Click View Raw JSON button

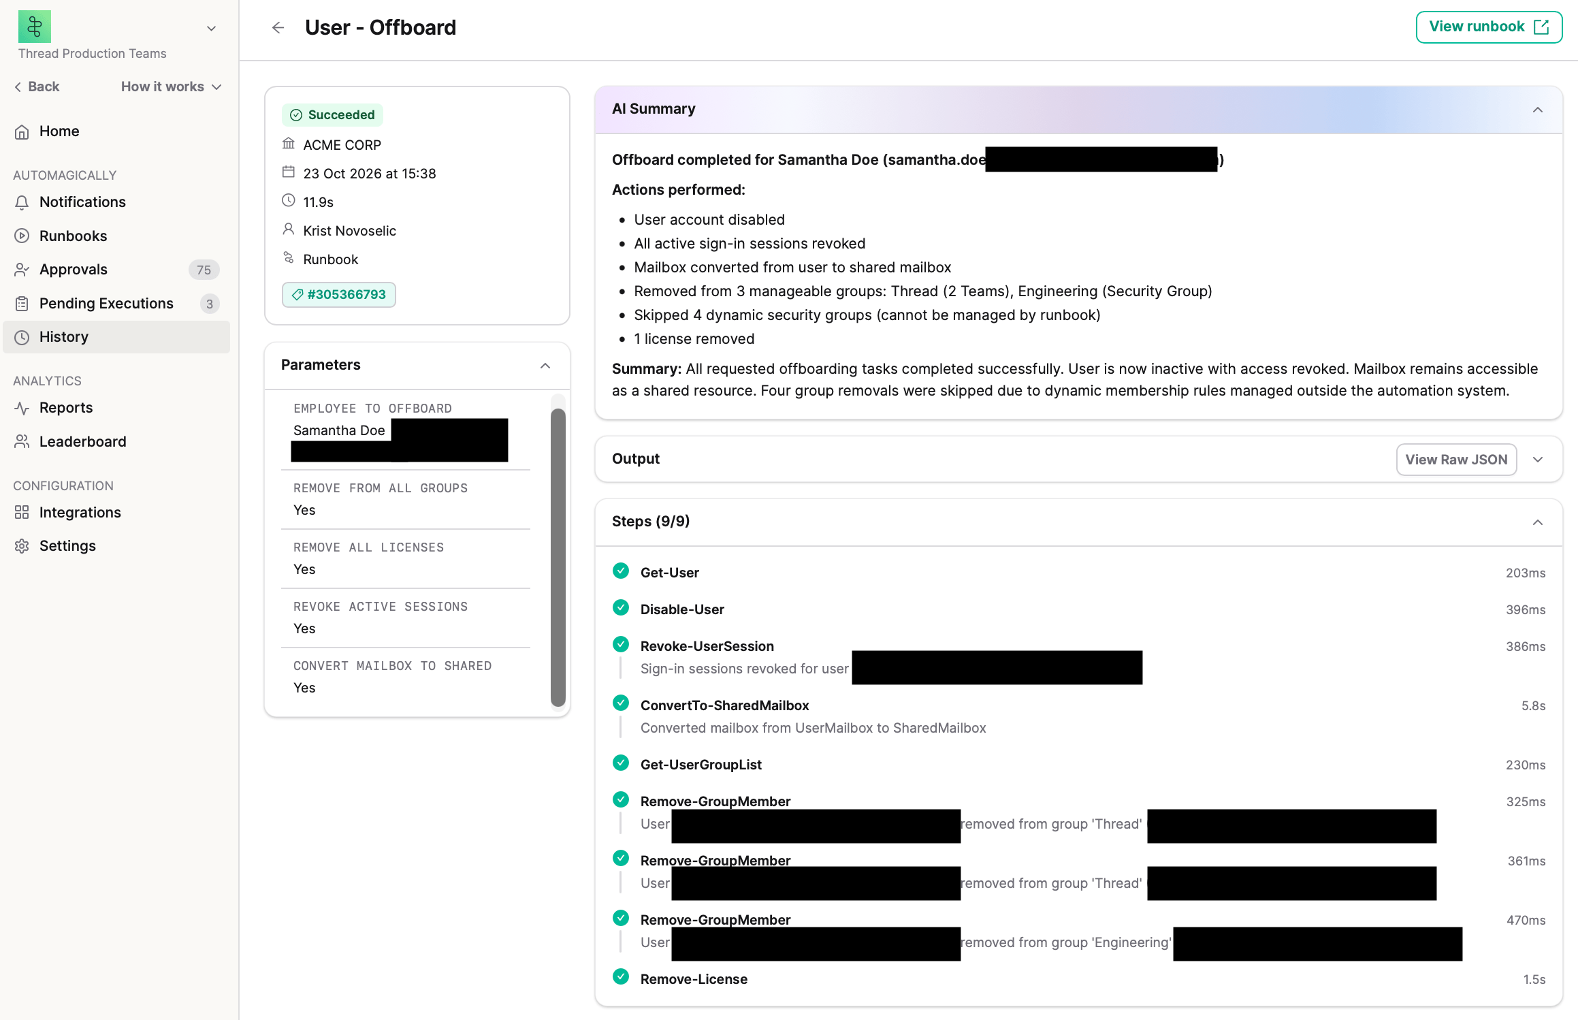tap(1456, 460)
